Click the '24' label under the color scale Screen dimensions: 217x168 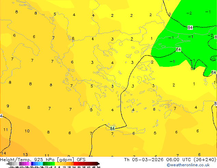[x=74, y=167]
